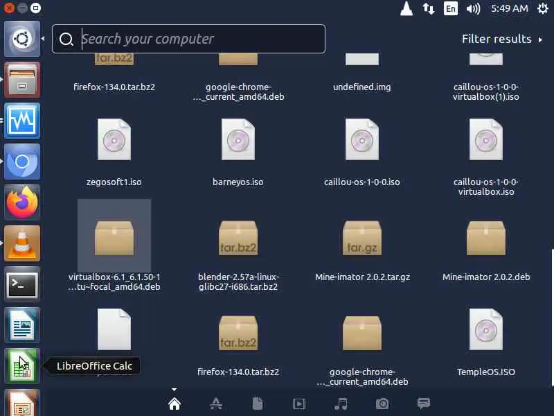
Task: Open caillou-os-1-0-0.iso disc image
Action: point(362,139)
